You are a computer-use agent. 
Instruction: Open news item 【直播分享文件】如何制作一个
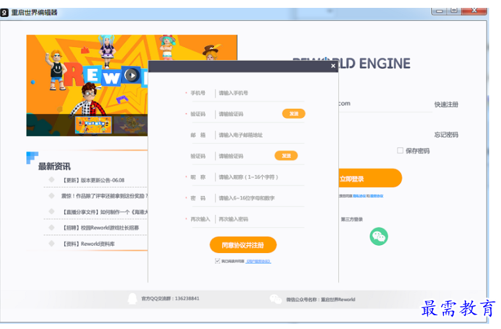[x=105, y=212]
